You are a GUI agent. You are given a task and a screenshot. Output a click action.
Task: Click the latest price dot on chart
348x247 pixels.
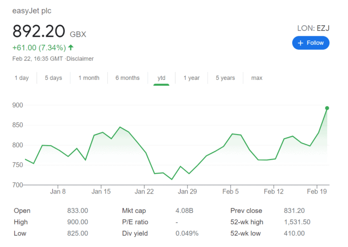(327, 108)
